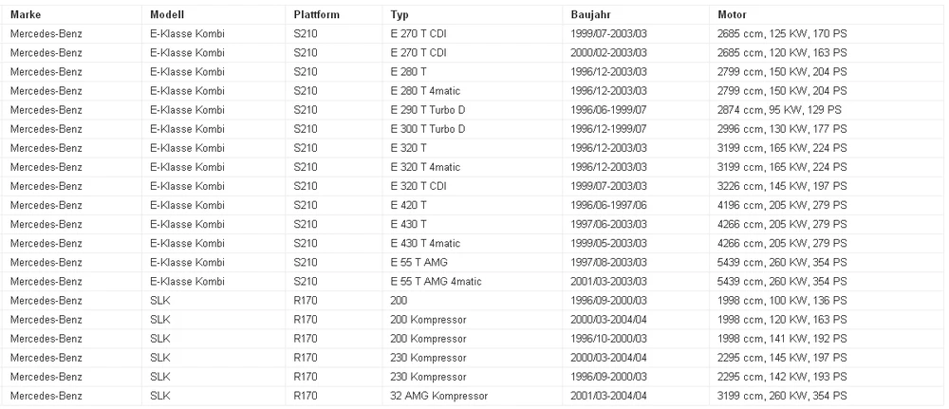Viewport: 949px width, 409px height.
Task: Click the 2685 ccm, 125 KW, 170 PS cell
Action: click(x=827, y=34)
